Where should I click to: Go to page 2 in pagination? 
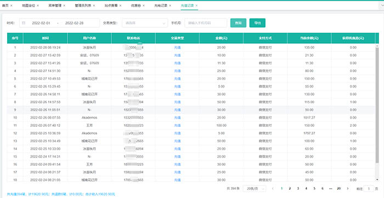point(290,189)
